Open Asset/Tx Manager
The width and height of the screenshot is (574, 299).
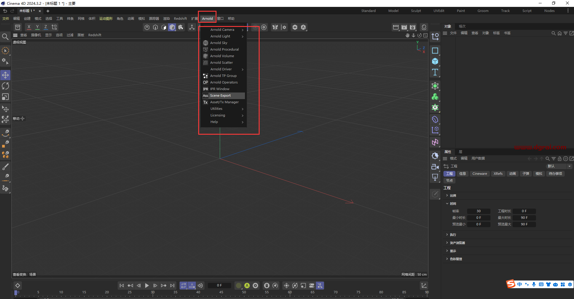pos(223,102)
